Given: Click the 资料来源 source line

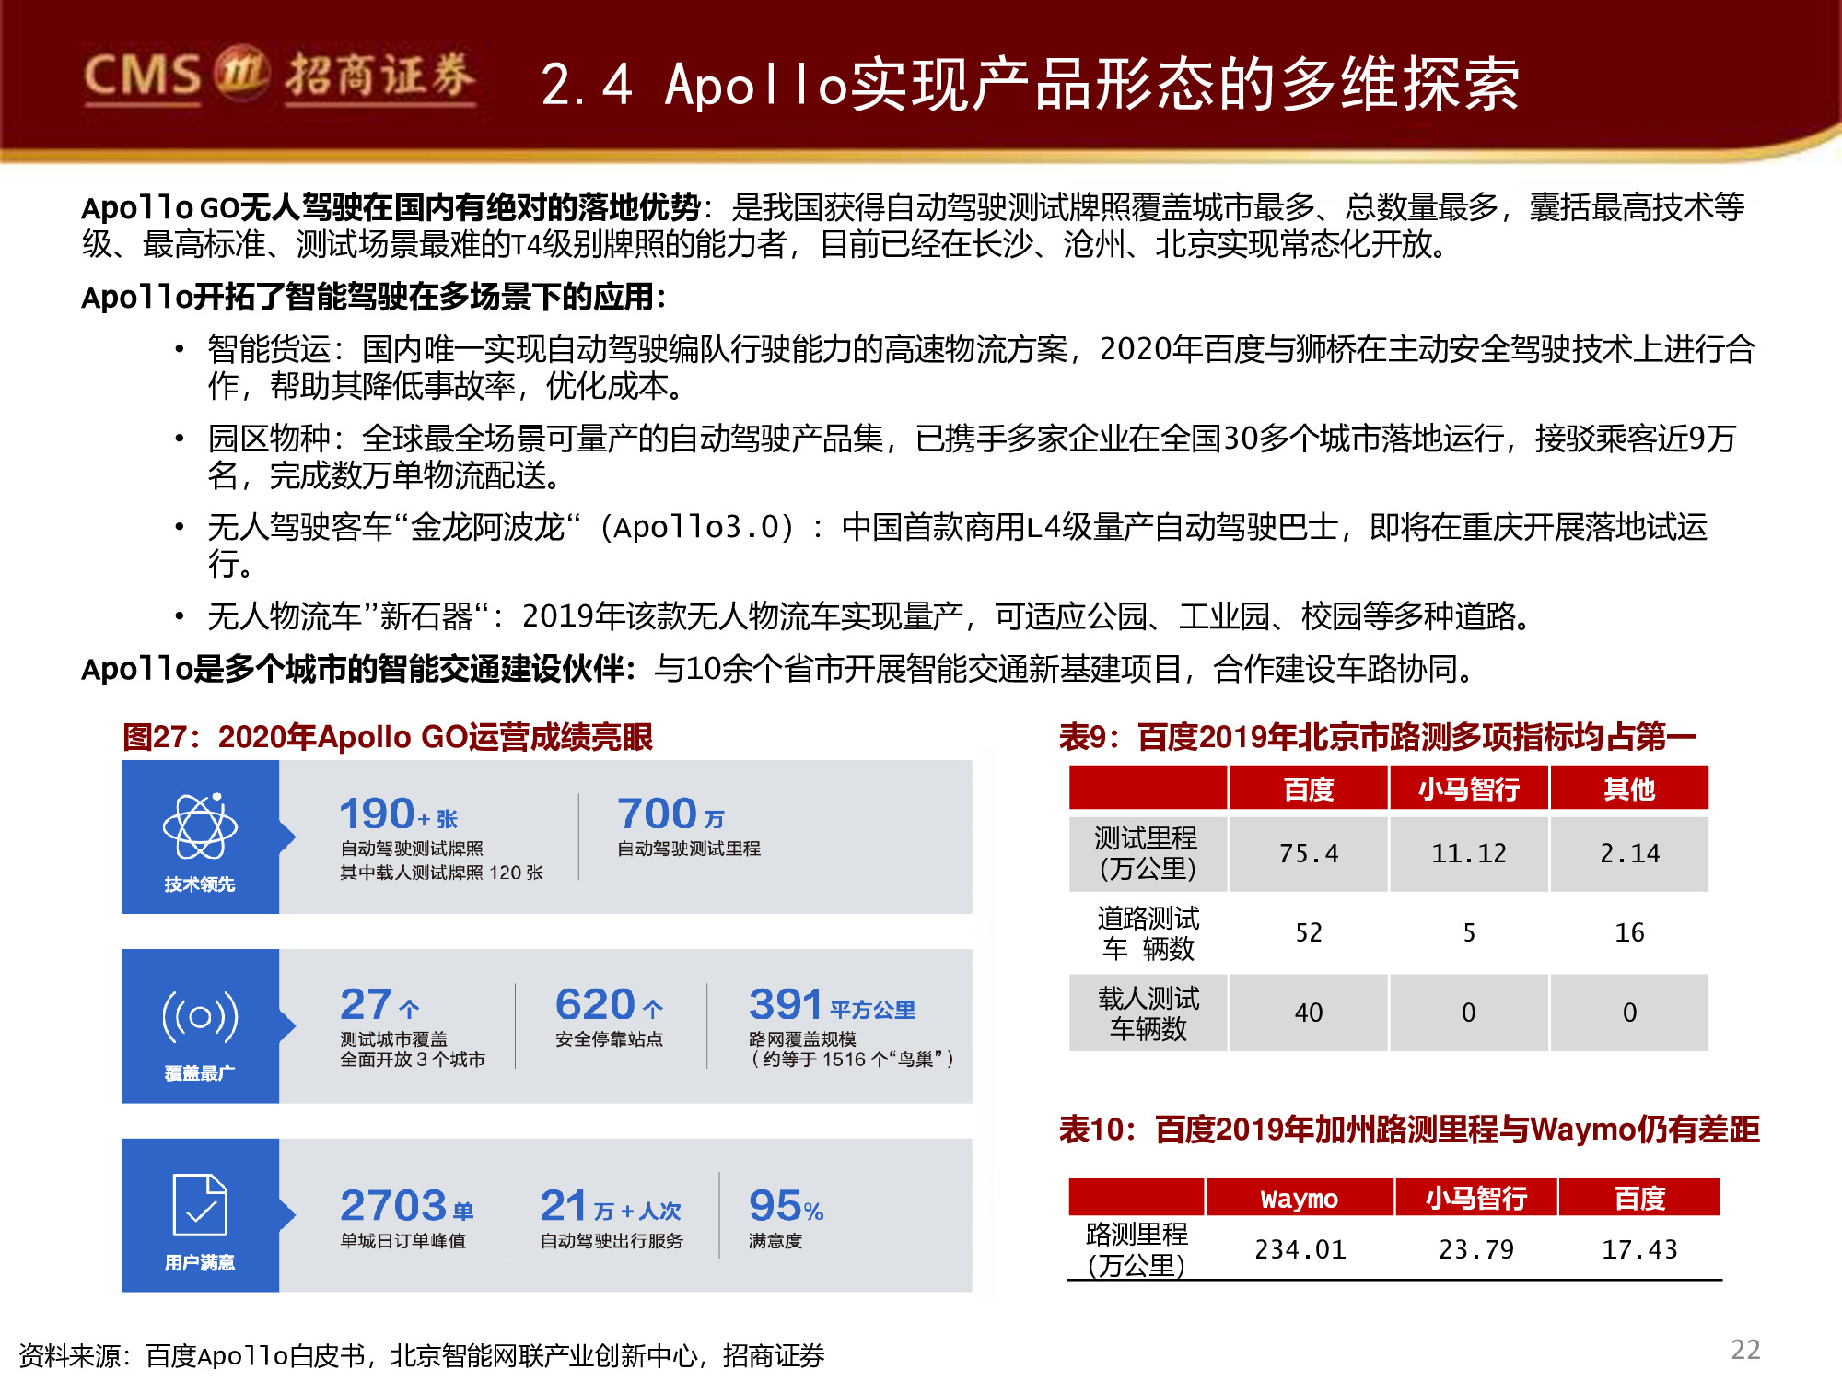Looking at the screenshot, I should 422,1355.
